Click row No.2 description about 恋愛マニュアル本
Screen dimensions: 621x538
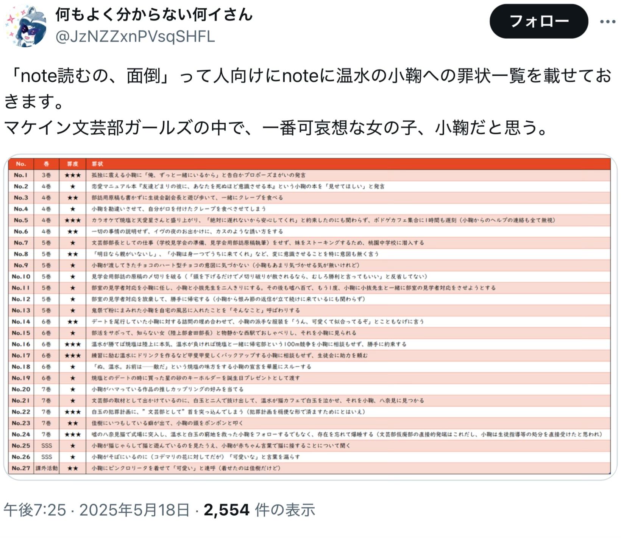tap(238, 187)
